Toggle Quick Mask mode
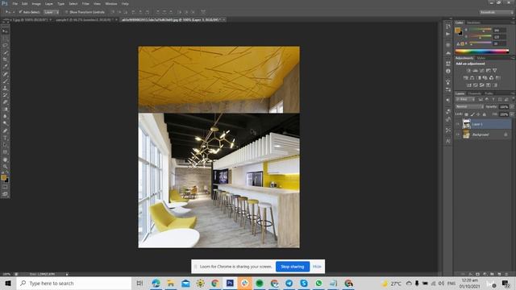This screenshot has width=516, height=290. click(x=5, y=187)
